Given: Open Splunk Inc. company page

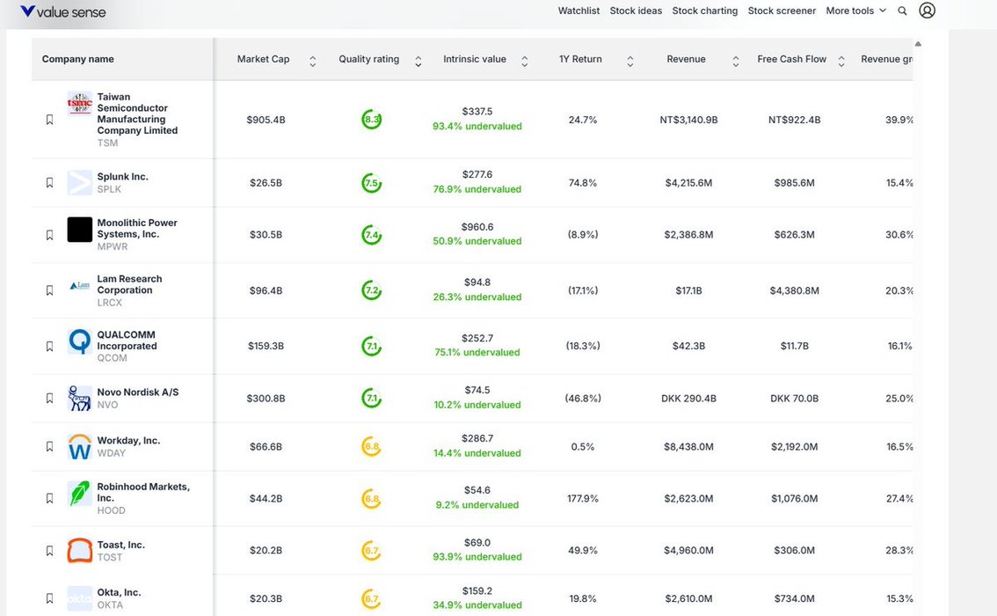Looking at the screenshot, I should pos(123,176).
